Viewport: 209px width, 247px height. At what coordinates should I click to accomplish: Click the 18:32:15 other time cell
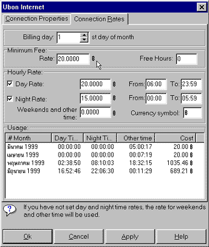click(141, 163)
